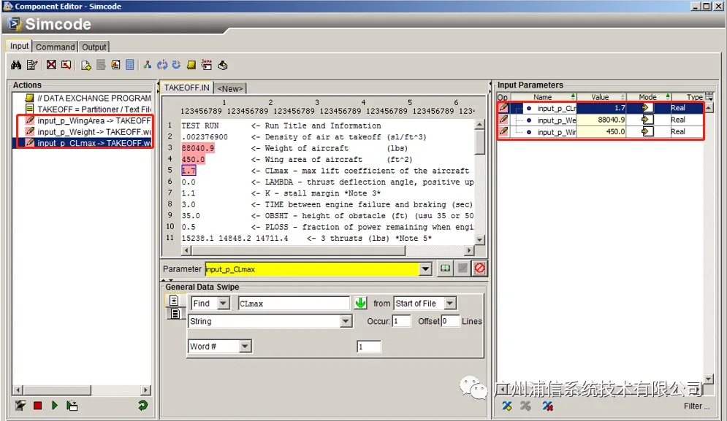The image size is (727, 421).
Task: Click the blue calculator toolbar icon
Action: [x=130, y=66]
